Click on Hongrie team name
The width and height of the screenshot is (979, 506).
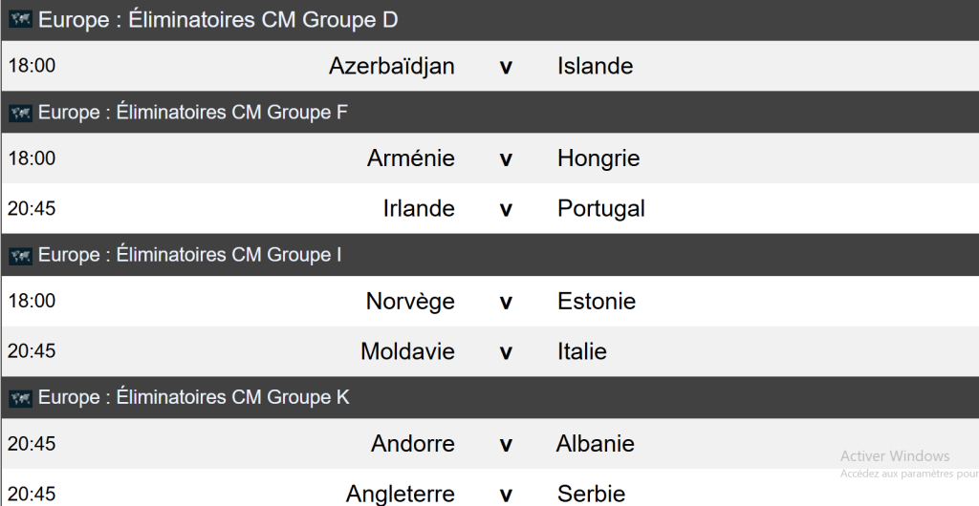(598, 158)
